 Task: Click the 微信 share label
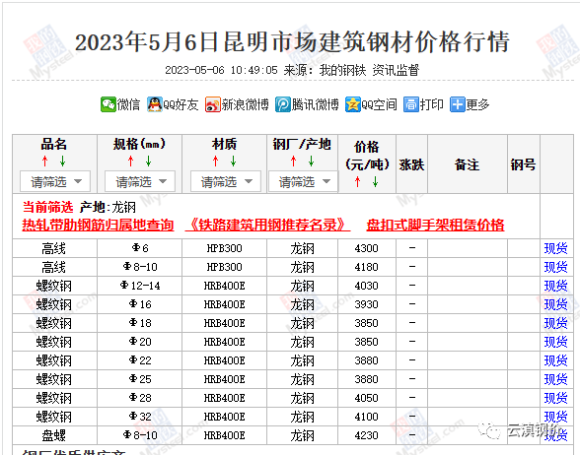(128, 104)
